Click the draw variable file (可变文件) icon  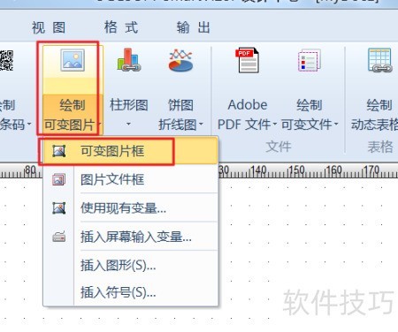tap(309, 60)
